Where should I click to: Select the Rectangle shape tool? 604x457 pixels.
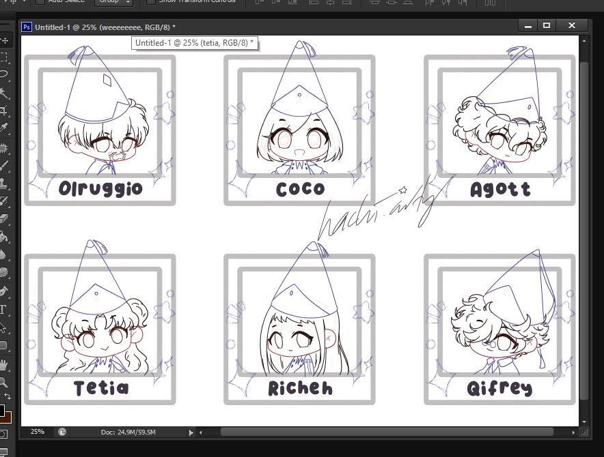click(4, 345)
